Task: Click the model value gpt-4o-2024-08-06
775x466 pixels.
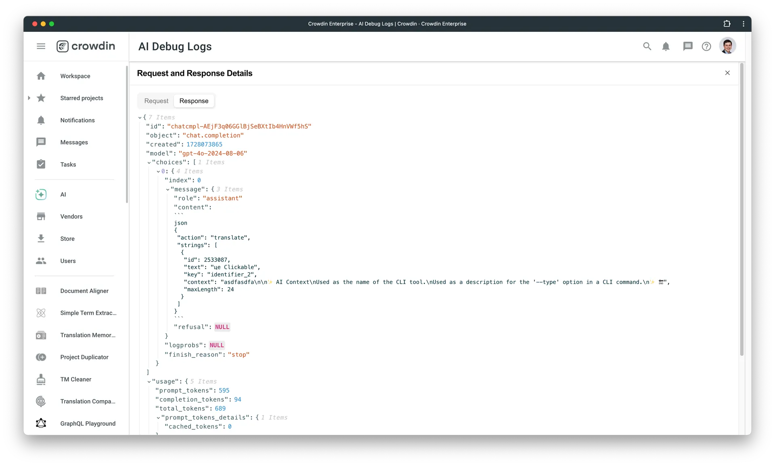Action: coord(213,153)
